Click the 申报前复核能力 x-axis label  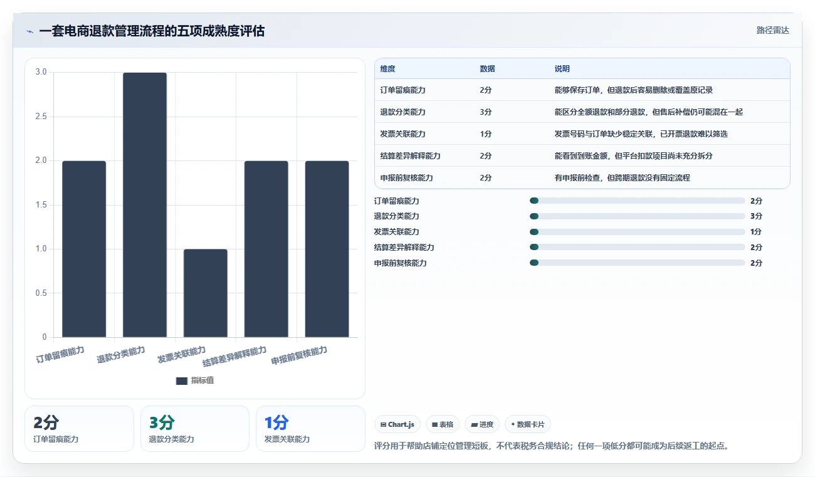tap(300, 356)
